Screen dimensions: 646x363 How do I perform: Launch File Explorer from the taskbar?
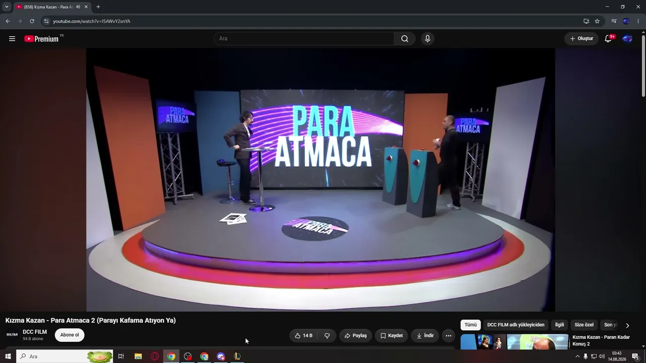tap(138, 356)
